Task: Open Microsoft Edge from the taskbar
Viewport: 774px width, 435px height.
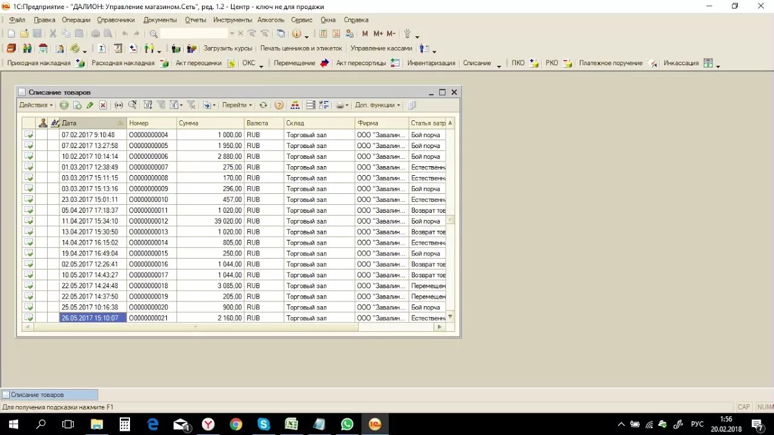Action: click(152, 424)
